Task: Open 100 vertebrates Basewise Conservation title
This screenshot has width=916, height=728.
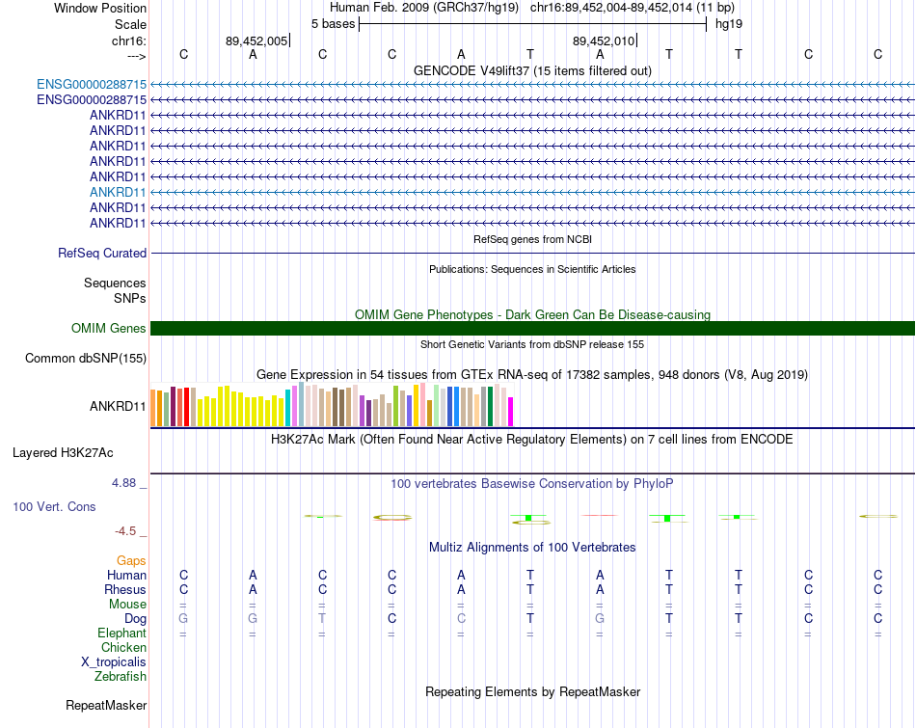Action: (532, 483)
